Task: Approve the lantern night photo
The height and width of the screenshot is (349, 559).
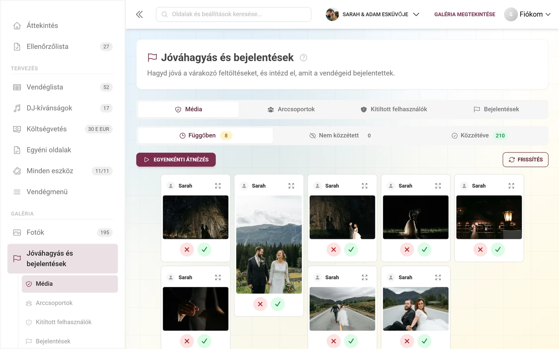Action: 498,250
